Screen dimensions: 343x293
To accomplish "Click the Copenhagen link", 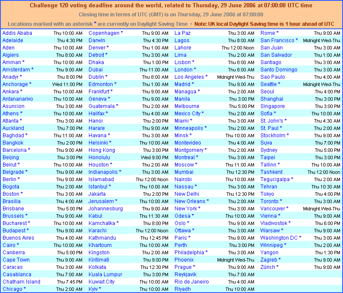I will coord(104,33).
